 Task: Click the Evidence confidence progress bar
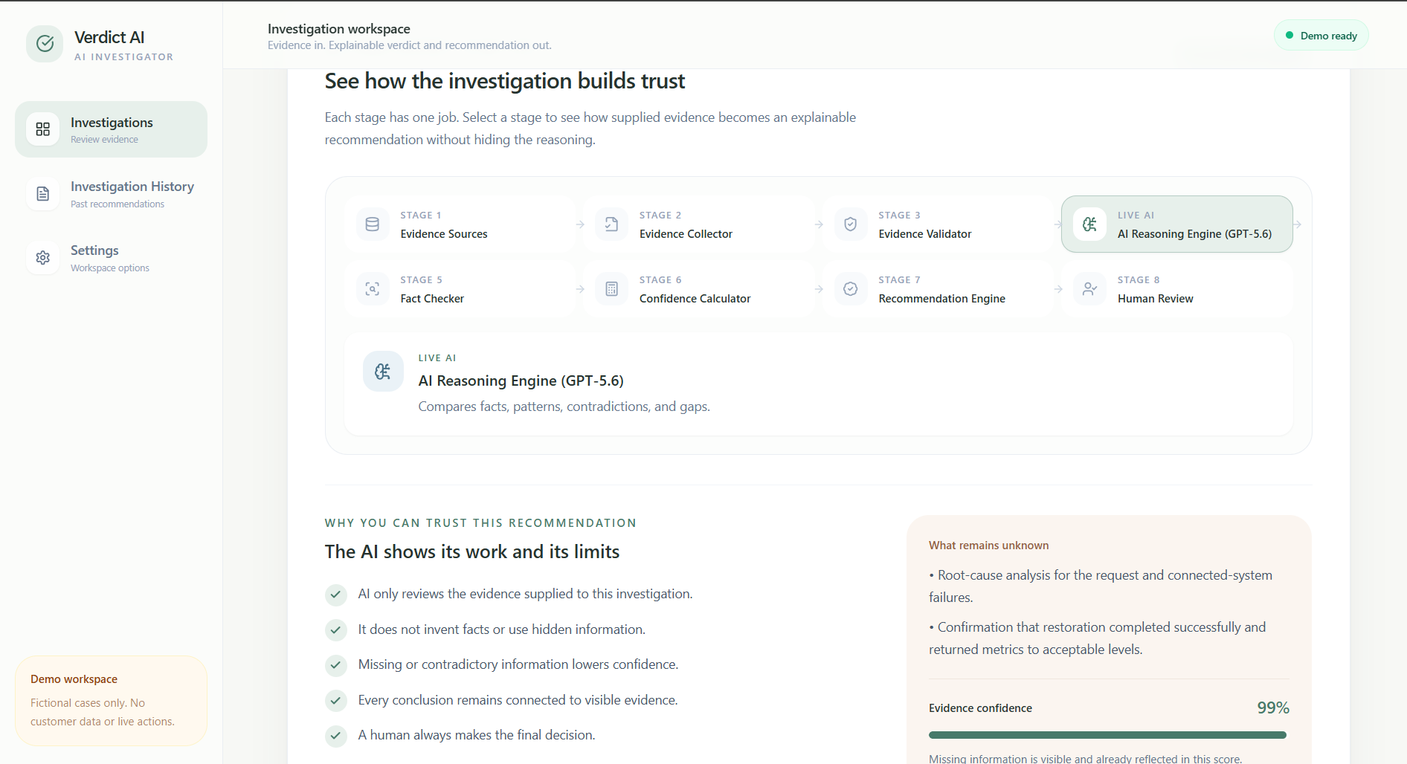click(x=1107, y=735)
